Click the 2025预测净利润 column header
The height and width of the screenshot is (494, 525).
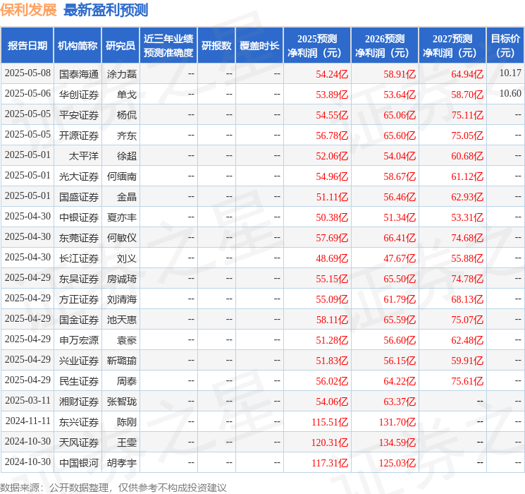tap(317, 45)
